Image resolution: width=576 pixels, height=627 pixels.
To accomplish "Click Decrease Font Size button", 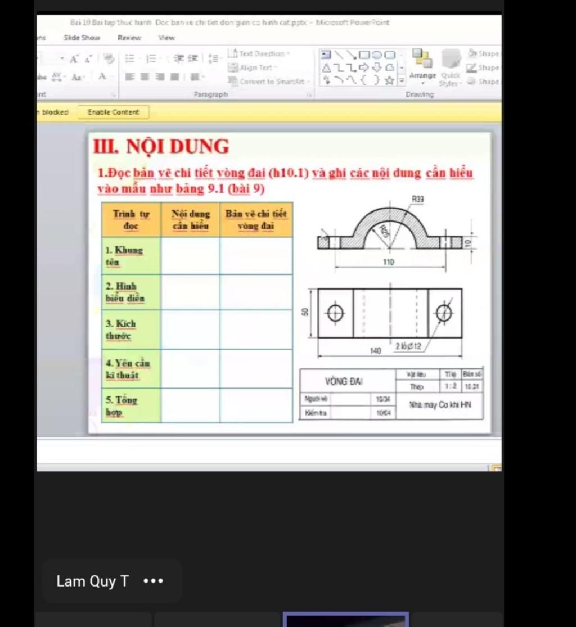I will (x=88, y=59).
